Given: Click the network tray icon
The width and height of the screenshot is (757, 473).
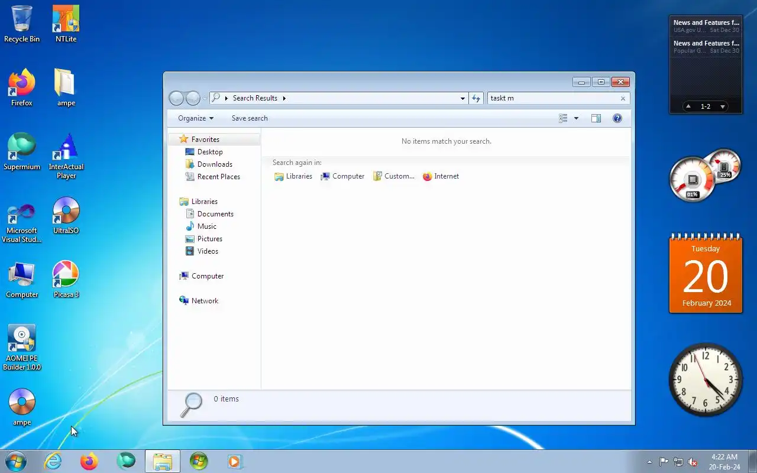Looking at the screenshot, I should 678,462.
